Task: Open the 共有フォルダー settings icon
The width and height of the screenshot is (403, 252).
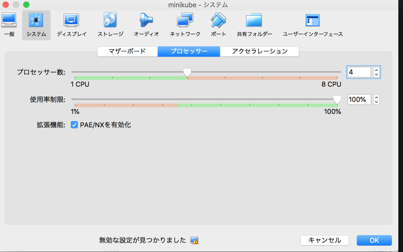Action: [x=254, y=25]
